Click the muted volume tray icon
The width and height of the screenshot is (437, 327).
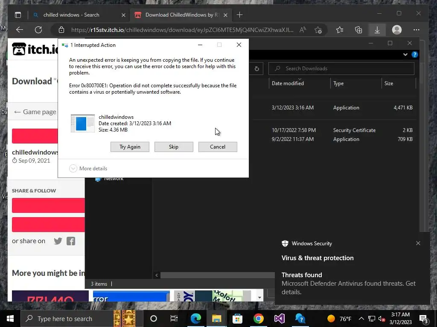[382, 318]
